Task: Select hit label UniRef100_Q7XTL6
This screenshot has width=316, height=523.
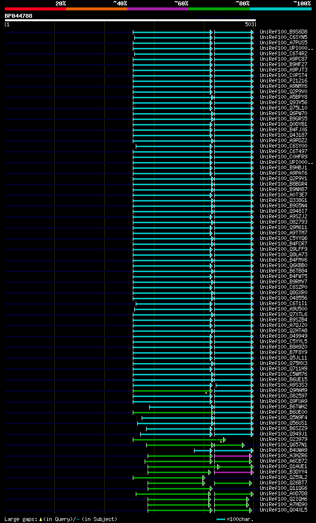Action: 284,314
